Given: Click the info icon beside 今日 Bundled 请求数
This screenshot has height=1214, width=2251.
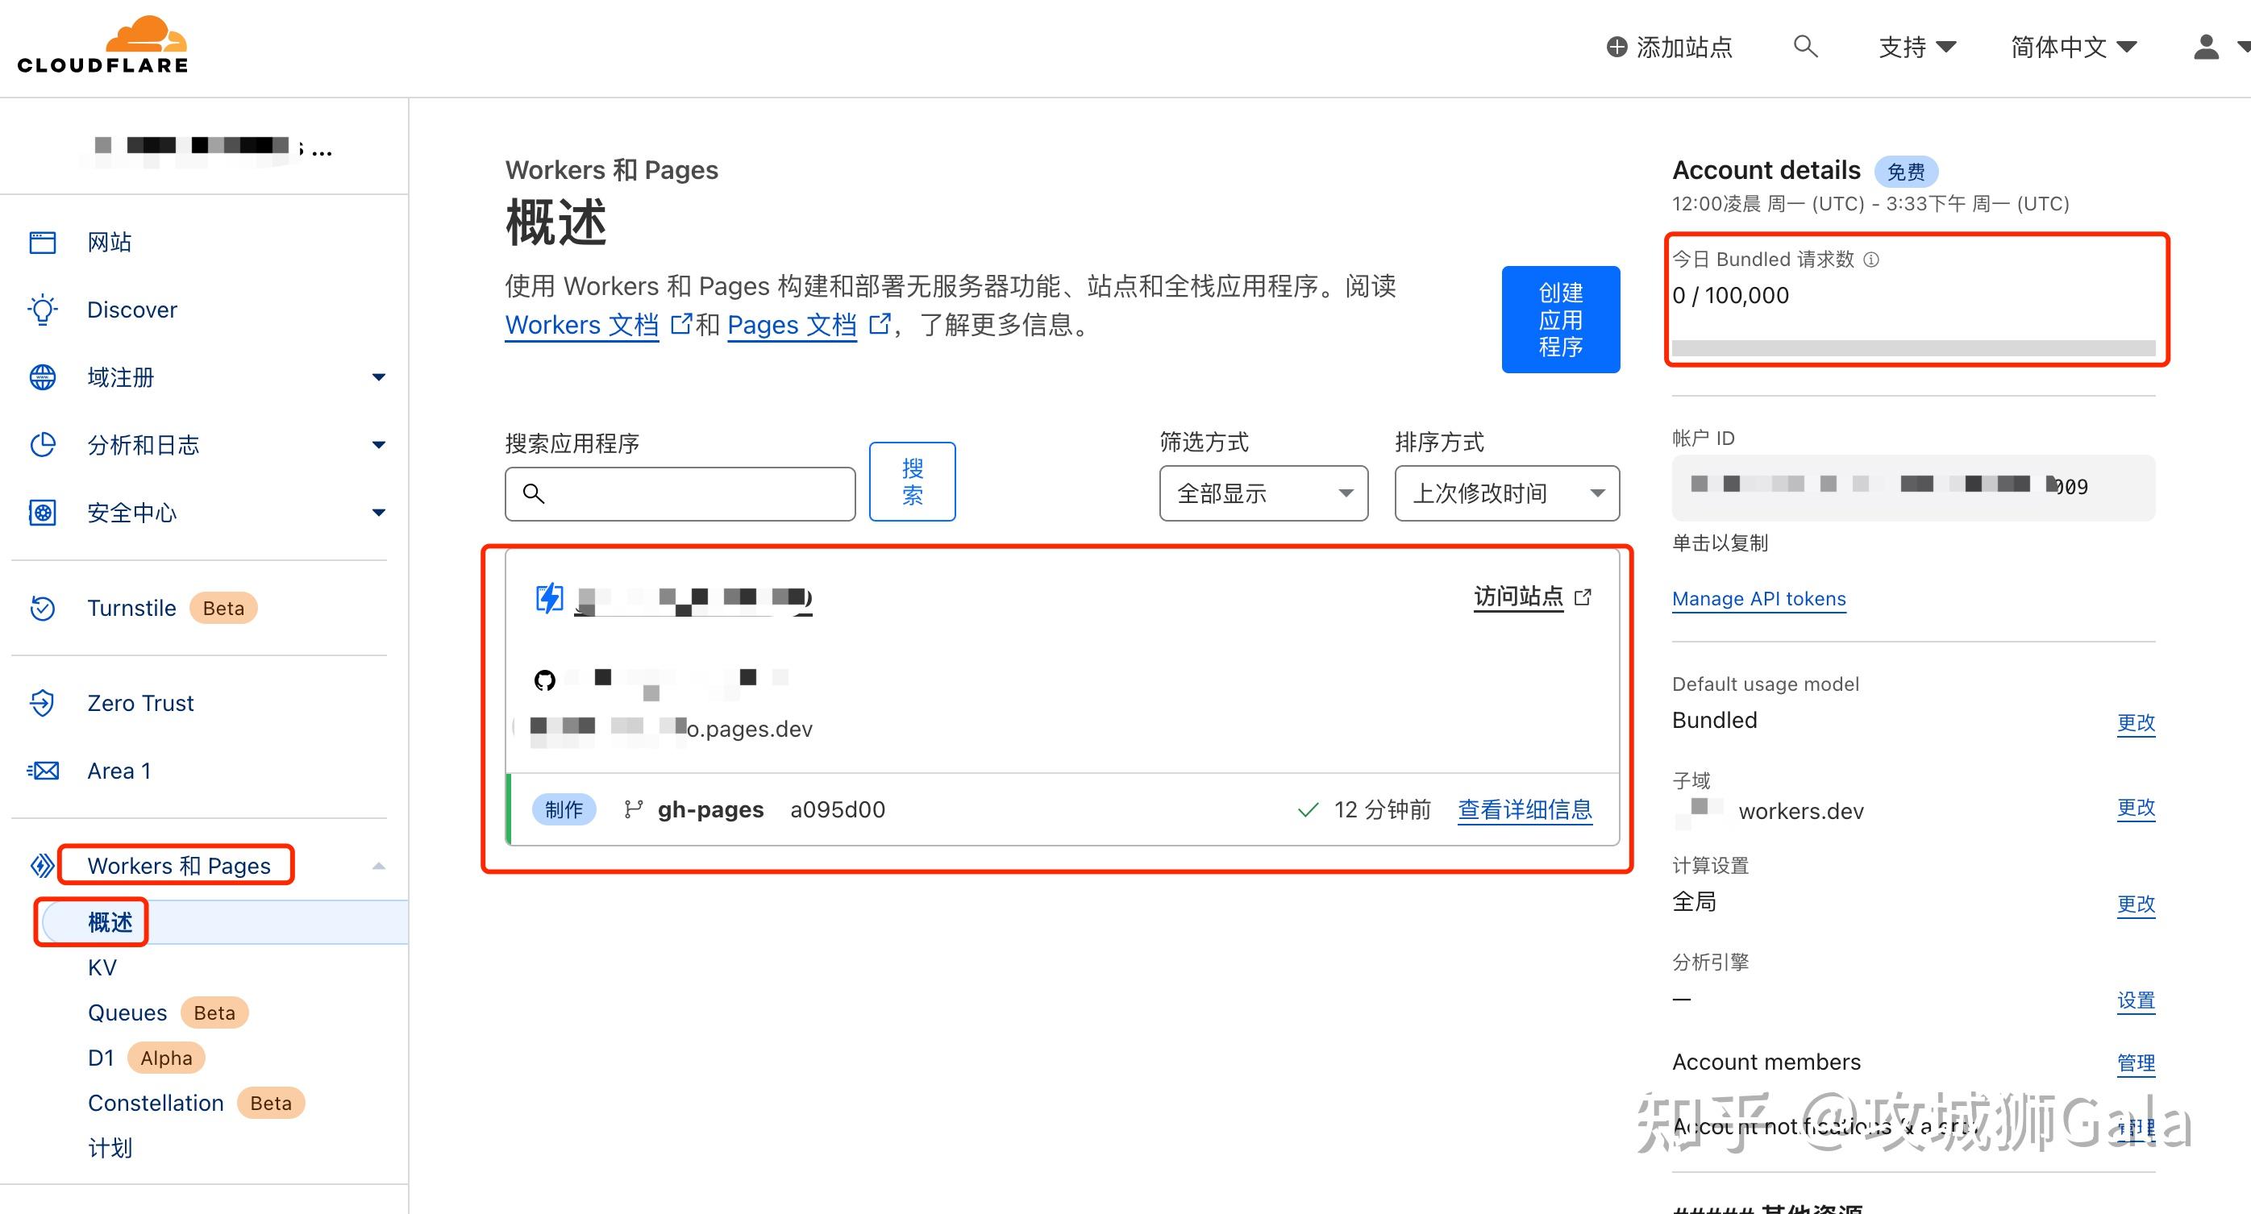Looking at the screenshot, I should (1871, 260).
